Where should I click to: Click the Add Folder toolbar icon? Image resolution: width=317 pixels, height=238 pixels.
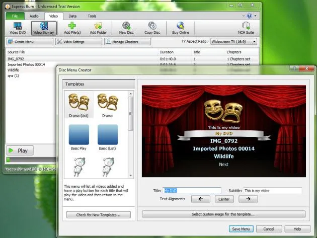click(x=99, y=27)
